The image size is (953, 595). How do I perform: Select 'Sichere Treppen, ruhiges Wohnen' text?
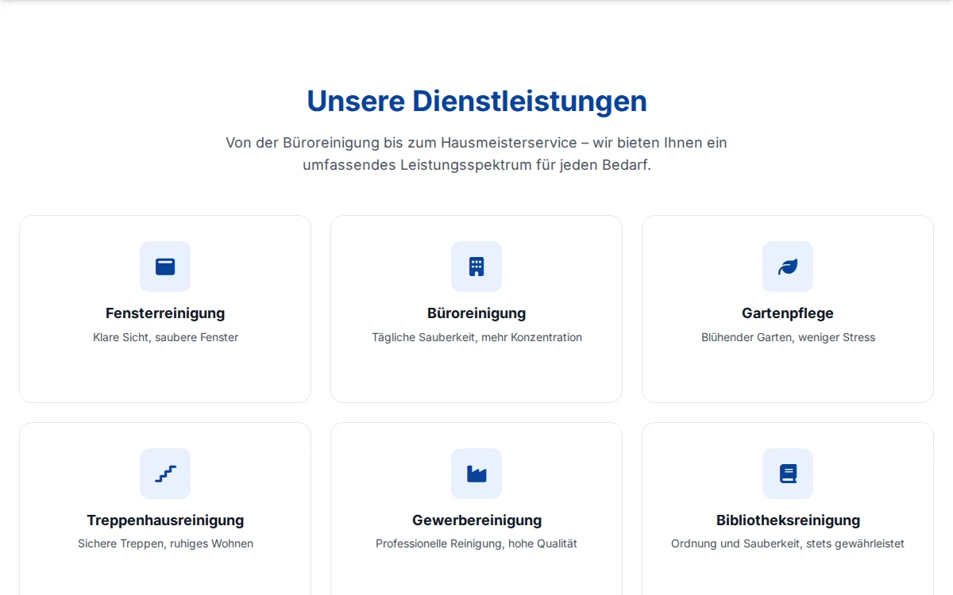pyautogui.click(x=165, y=543)
